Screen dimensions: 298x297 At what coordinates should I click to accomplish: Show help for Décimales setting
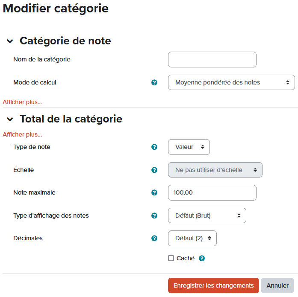[155, 238]
